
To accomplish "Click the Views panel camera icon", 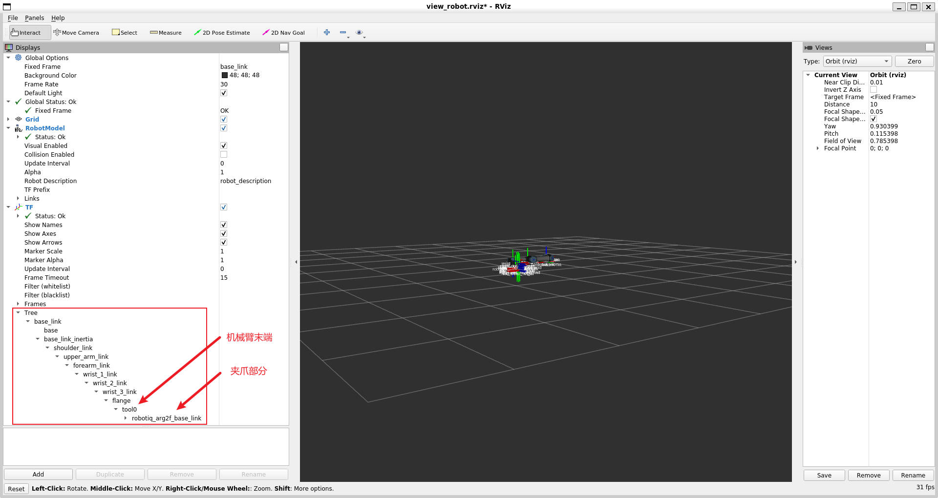I will coord(809,47).
